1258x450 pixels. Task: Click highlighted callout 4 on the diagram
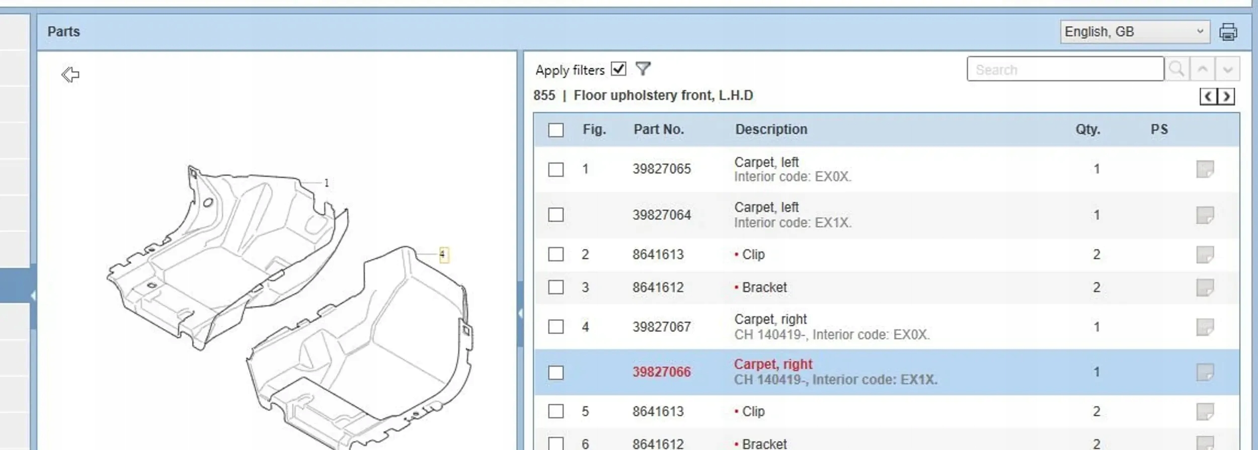443,254
